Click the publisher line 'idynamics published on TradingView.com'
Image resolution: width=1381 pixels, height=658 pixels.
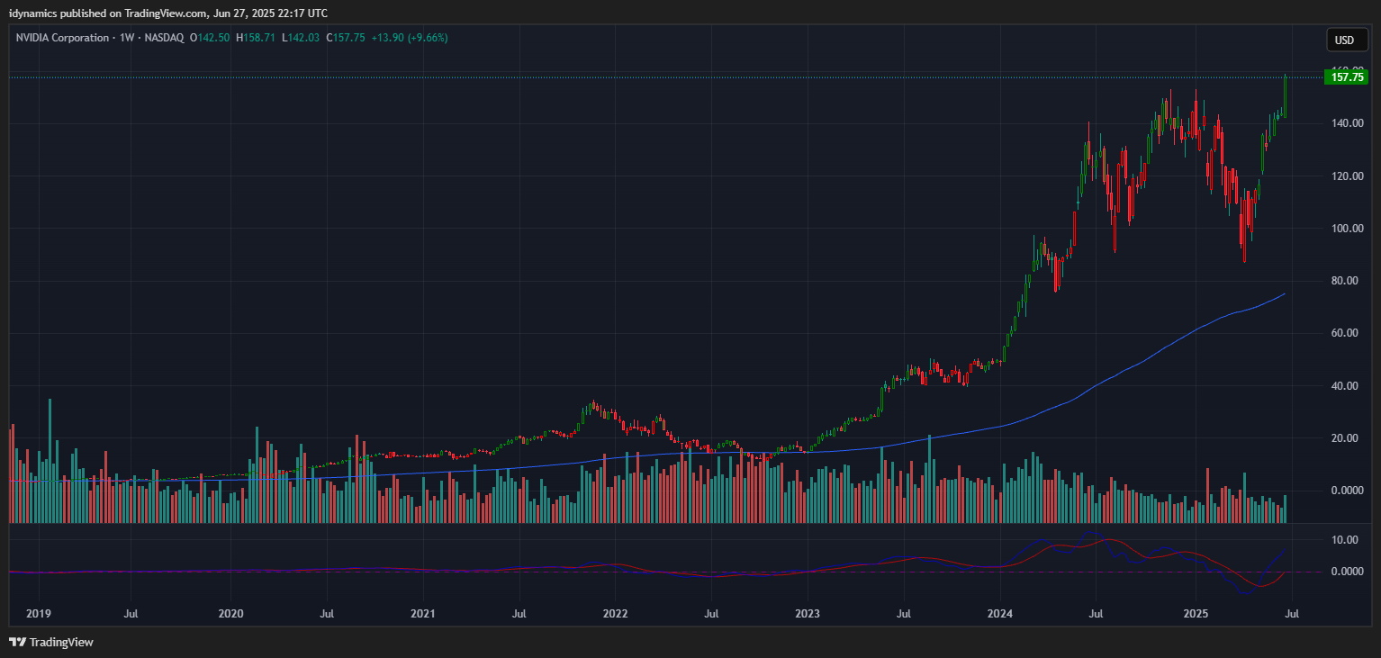tap(108, 13)
